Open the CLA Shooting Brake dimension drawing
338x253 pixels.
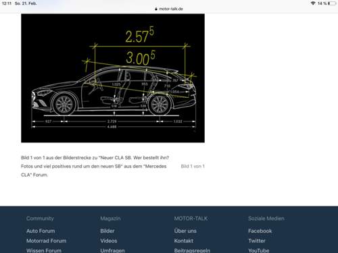pos(113,78)
